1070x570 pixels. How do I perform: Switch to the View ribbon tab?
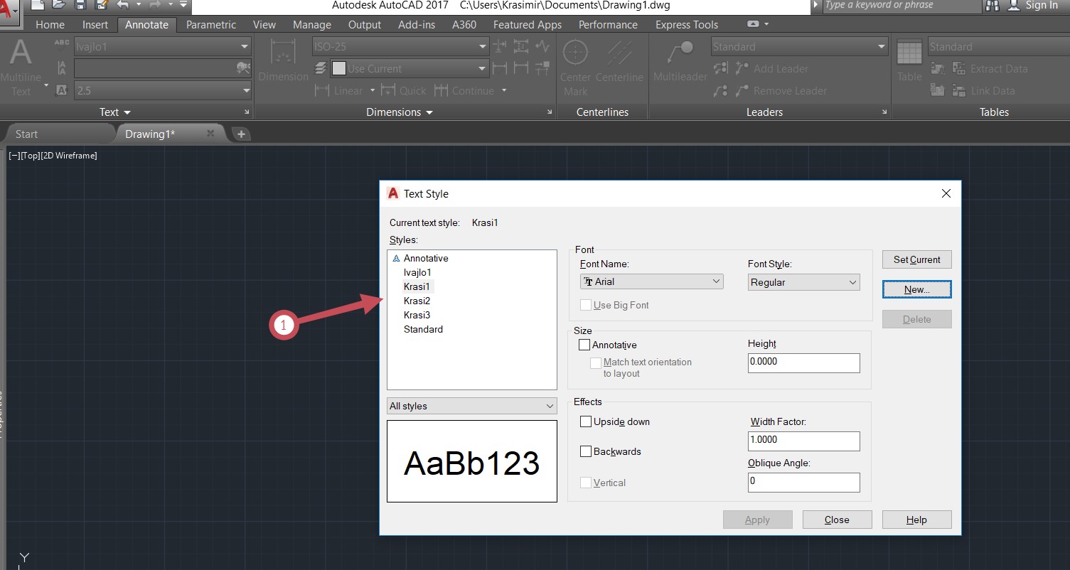[264, 24]
